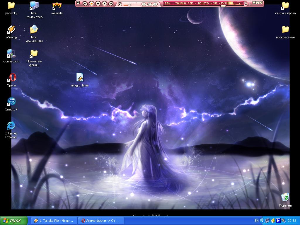Play the Winamp track

91,4
